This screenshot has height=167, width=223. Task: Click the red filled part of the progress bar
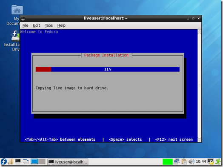click(x=43, y=69)
